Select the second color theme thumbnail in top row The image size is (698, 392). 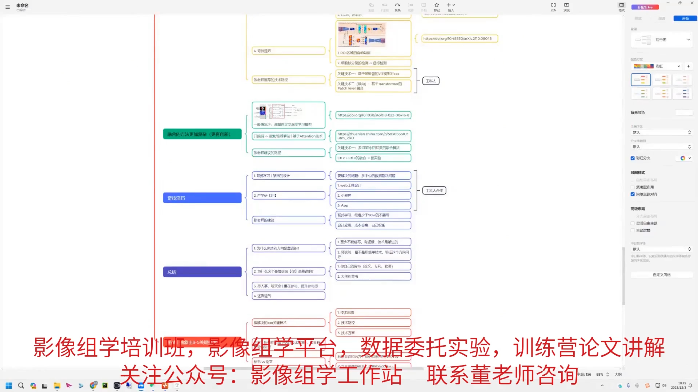(x=662, y=79)
